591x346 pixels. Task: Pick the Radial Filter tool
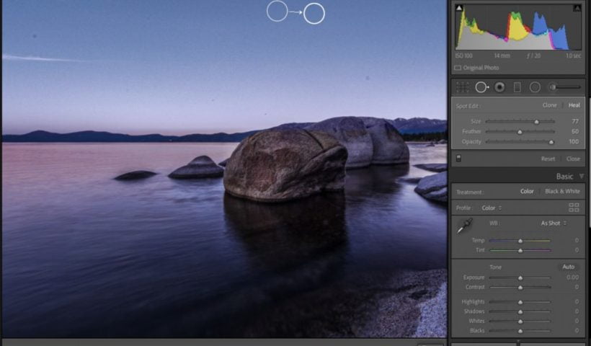[x=535, y=87]
